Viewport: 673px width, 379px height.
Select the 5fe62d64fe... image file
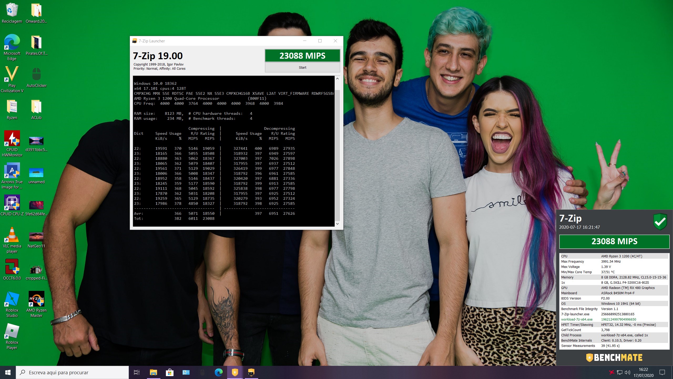tap(36, 208)
